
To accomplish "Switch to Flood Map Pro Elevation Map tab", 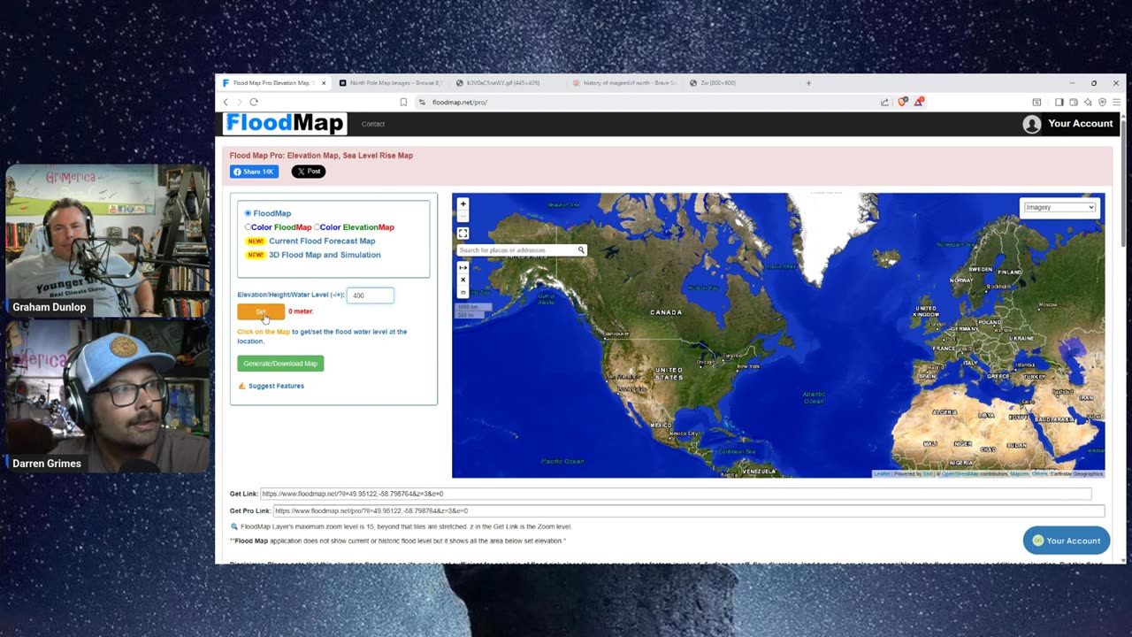I will [x=273, y=83].
